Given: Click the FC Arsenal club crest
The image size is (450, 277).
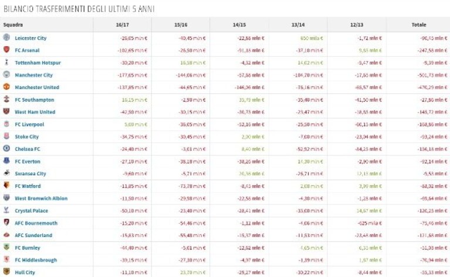Looking at the screenshot, I should click(6, 50).
